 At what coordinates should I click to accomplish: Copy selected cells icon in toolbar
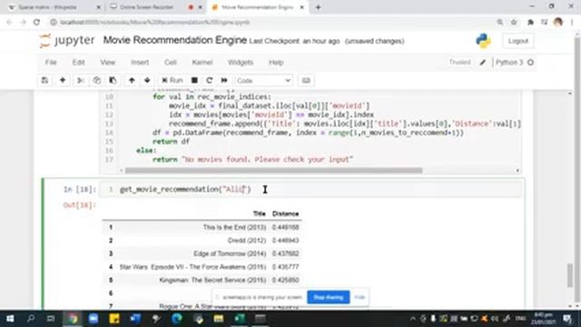(97, 81)
